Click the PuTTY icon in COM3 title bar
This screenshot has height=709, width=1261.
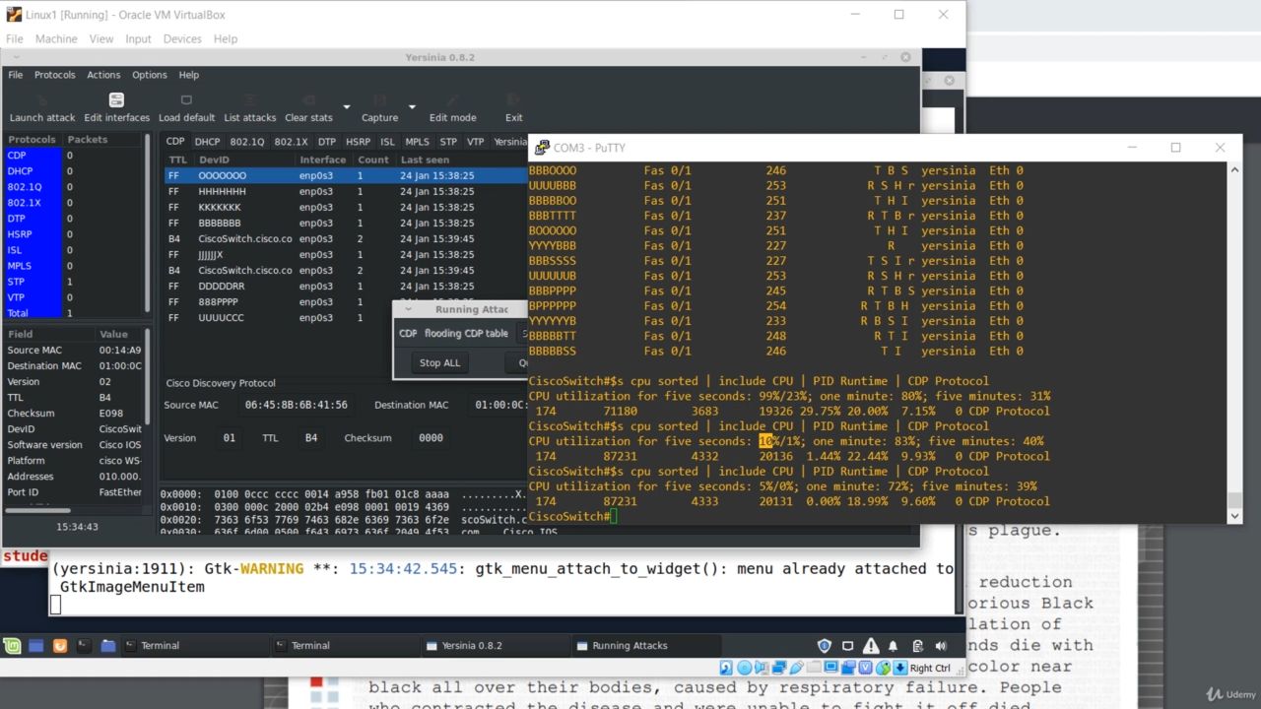(542, 148)
